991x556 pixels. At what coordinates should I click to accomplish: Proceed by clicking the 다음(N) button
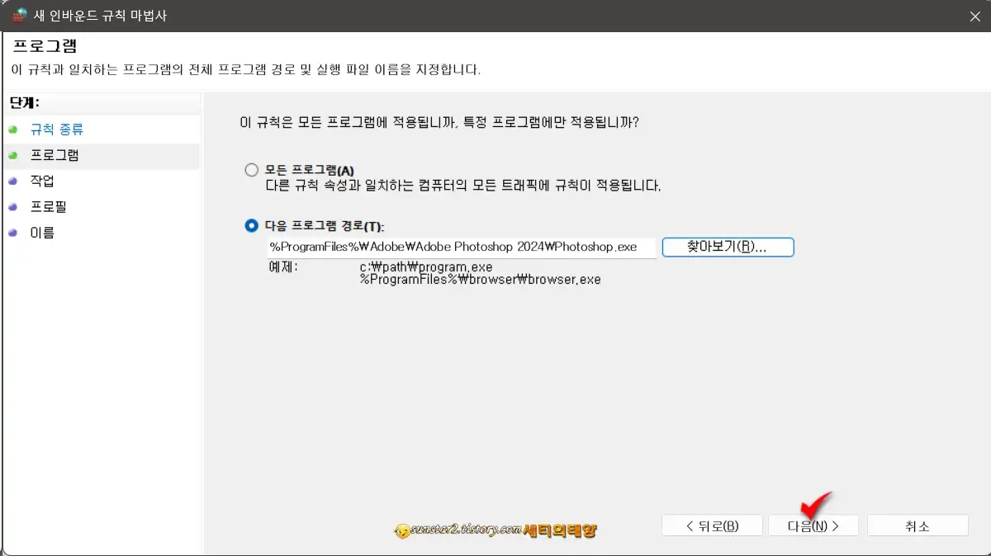pyautogui.click(x=813, y=525)
